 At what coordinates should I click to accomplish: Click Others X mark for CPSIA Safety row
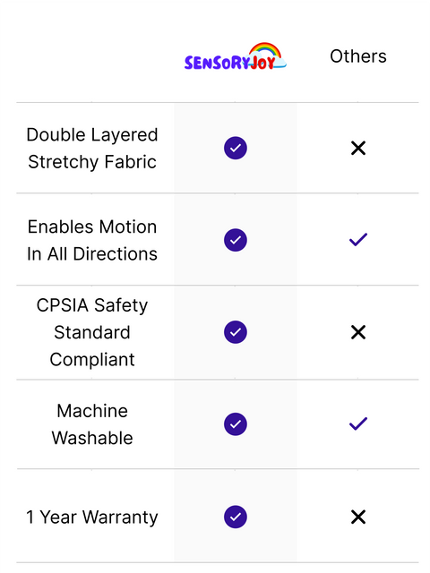[358, 332]
